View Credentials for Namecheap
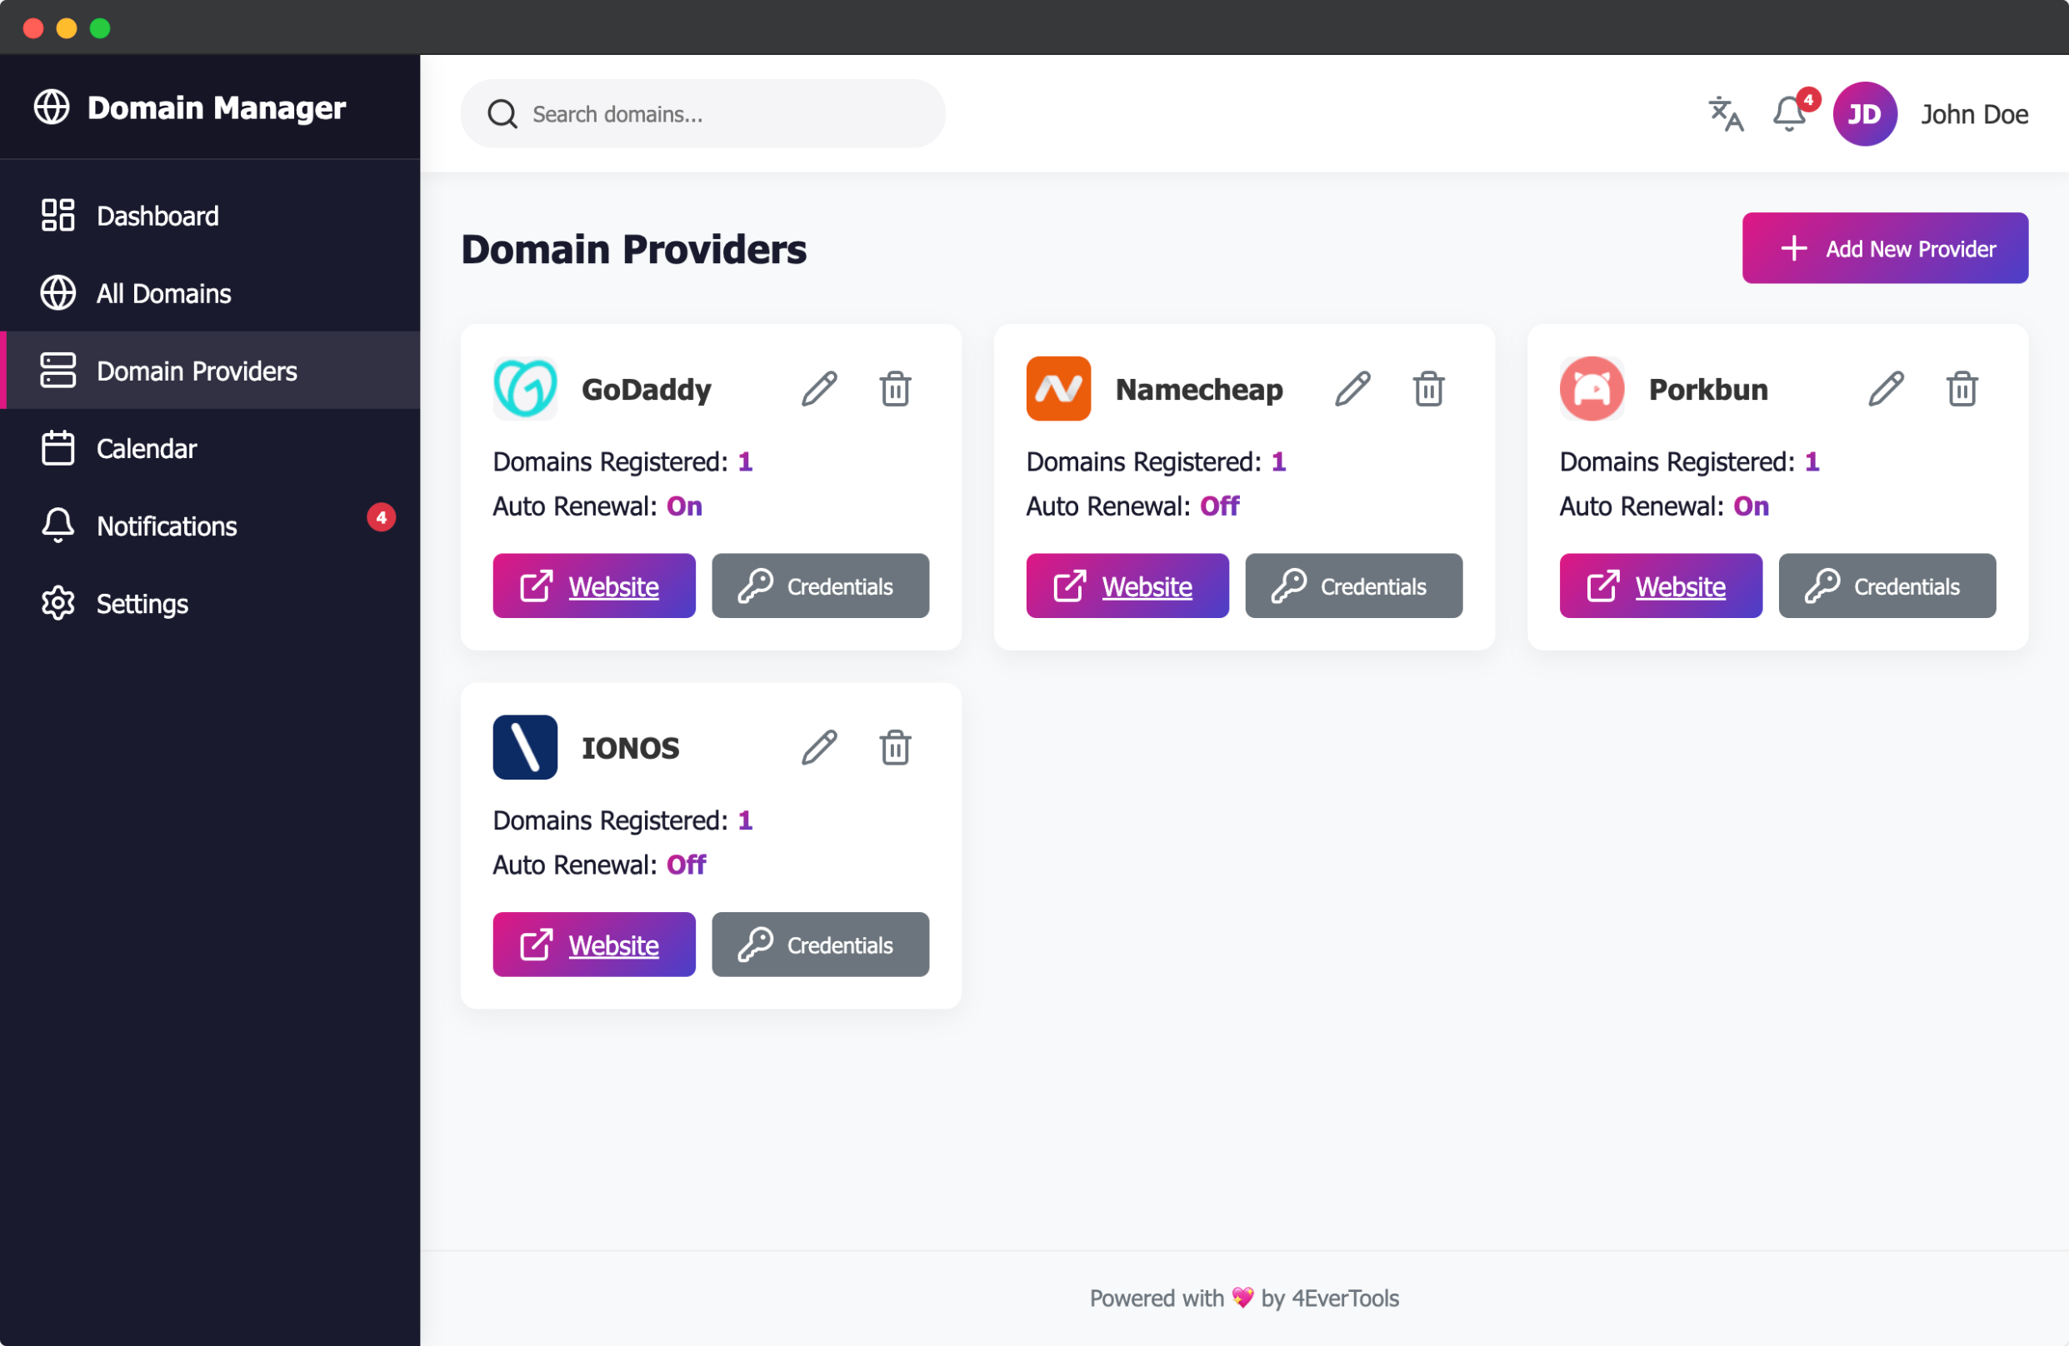Screen dimensions: 2069x1346 [1352, 586]
